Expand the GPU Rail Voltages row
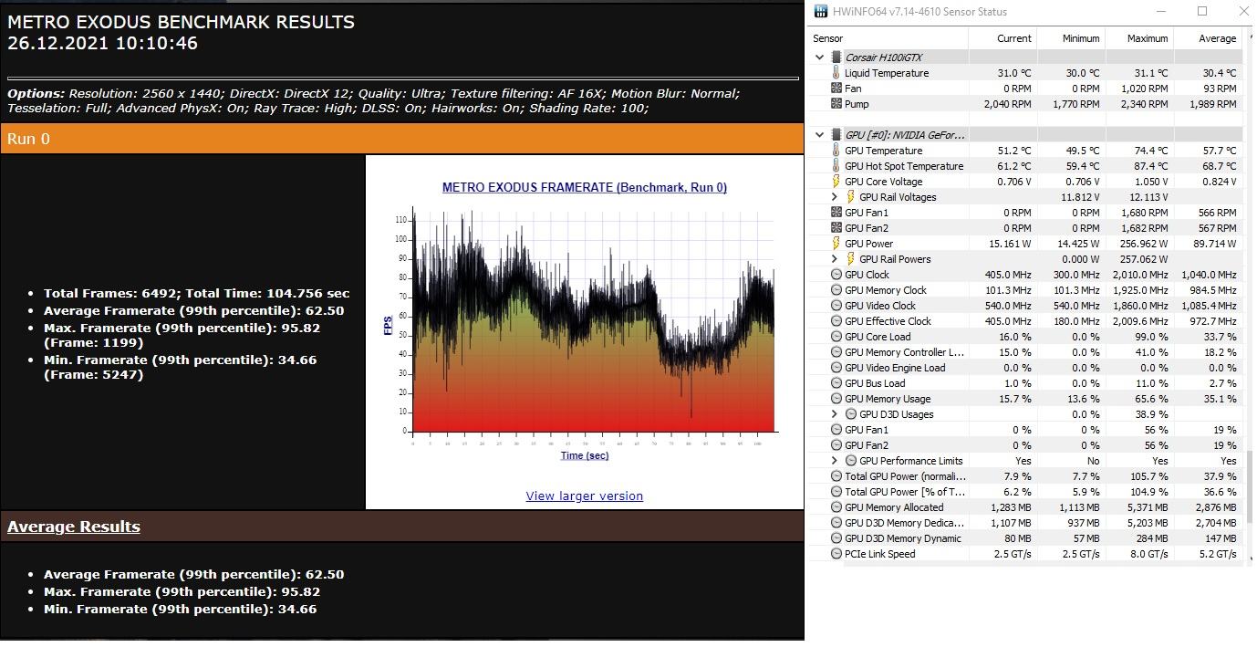1257x647 pixels. (835, 197)
